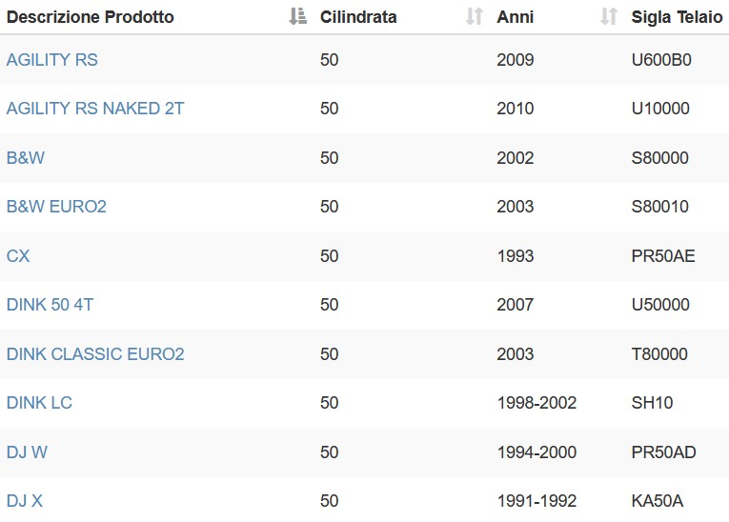Viewport: 729px width, 522px height.
Task: Select the Cilindrata column header text
Action: pyautogui.click(x=358, y=17)
